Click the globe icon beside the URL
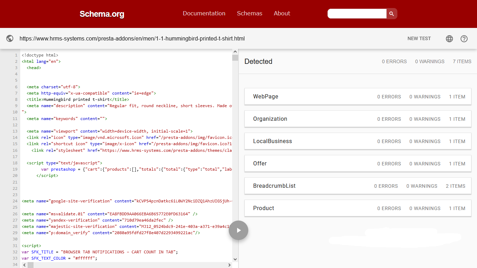This screenshot has width=477, height=268. (x=10, y=38)
